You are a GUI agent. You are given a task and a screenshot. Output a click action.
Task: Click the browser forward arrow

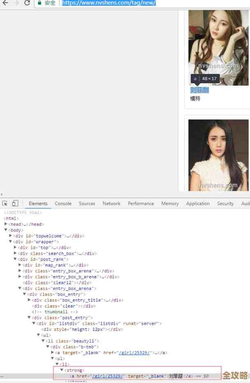point(16,3)
